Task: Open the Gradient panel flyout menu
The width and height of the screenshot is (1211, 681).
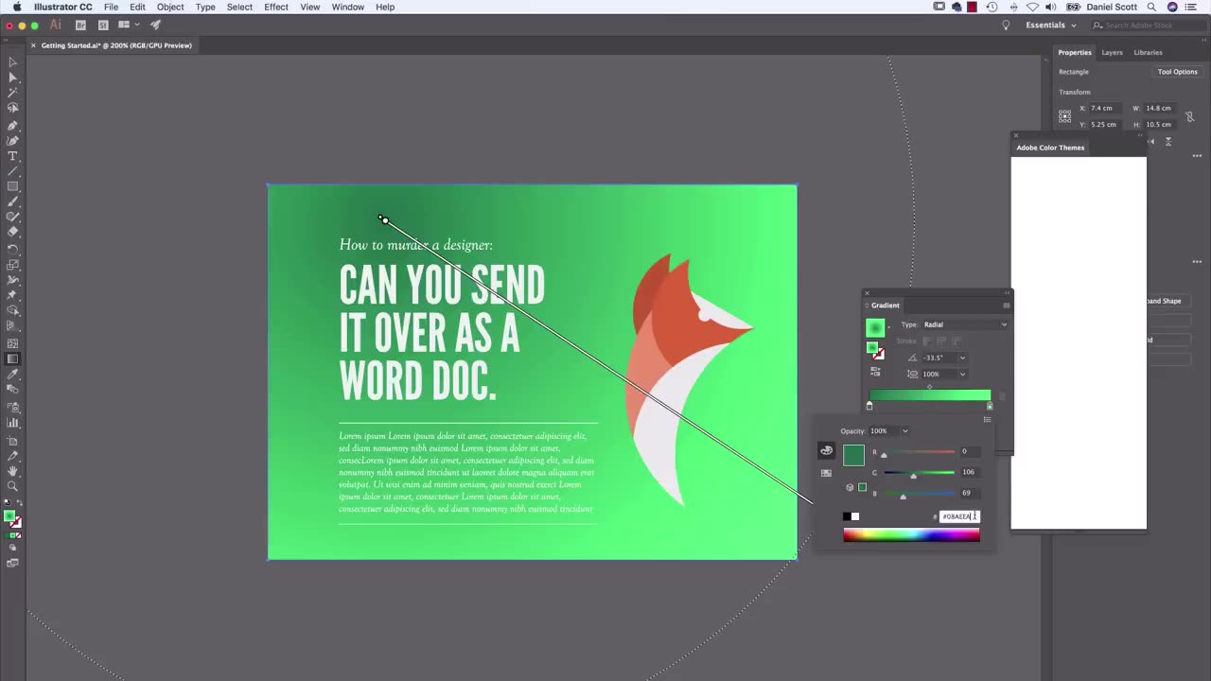Action: [x=1006, y=305]
